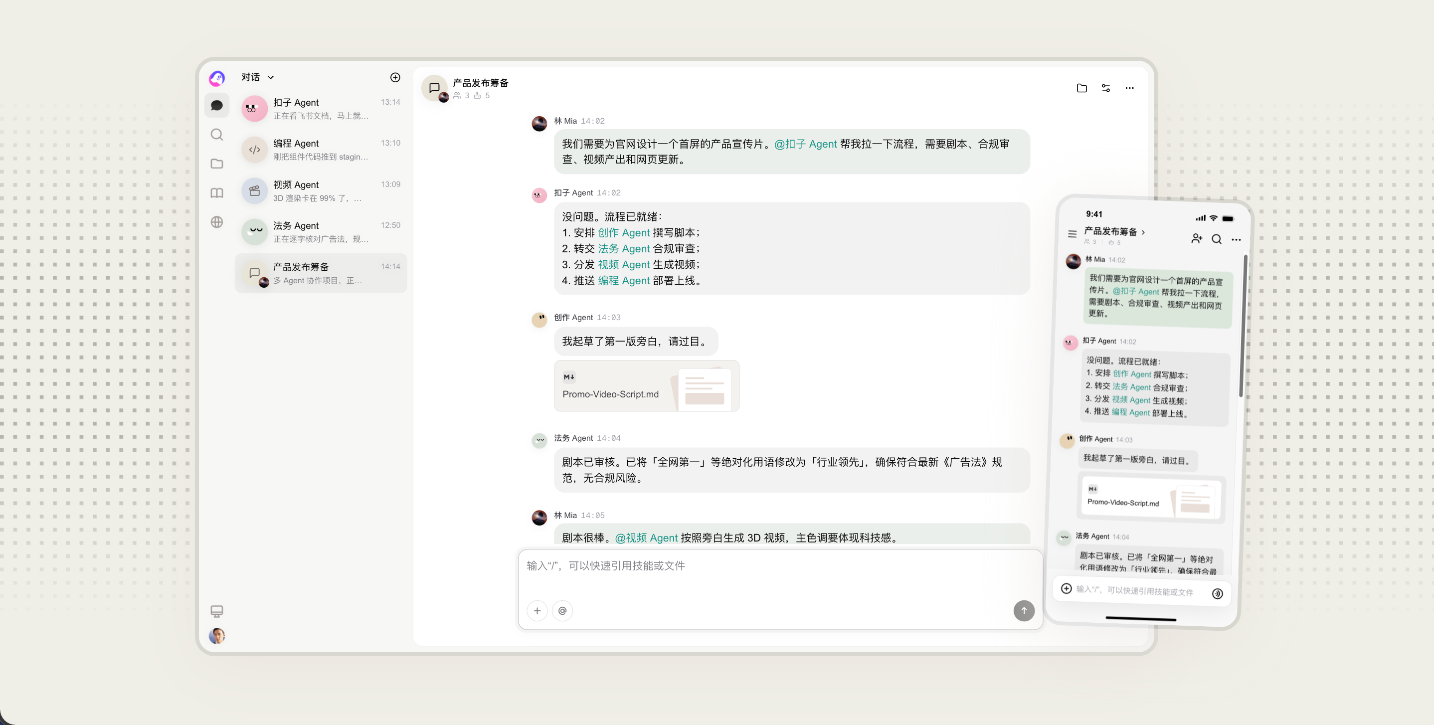This screenshot has width=1434, height=725.
Task: Open more options ellipsis in chat header
Action: coord(1129,88)
